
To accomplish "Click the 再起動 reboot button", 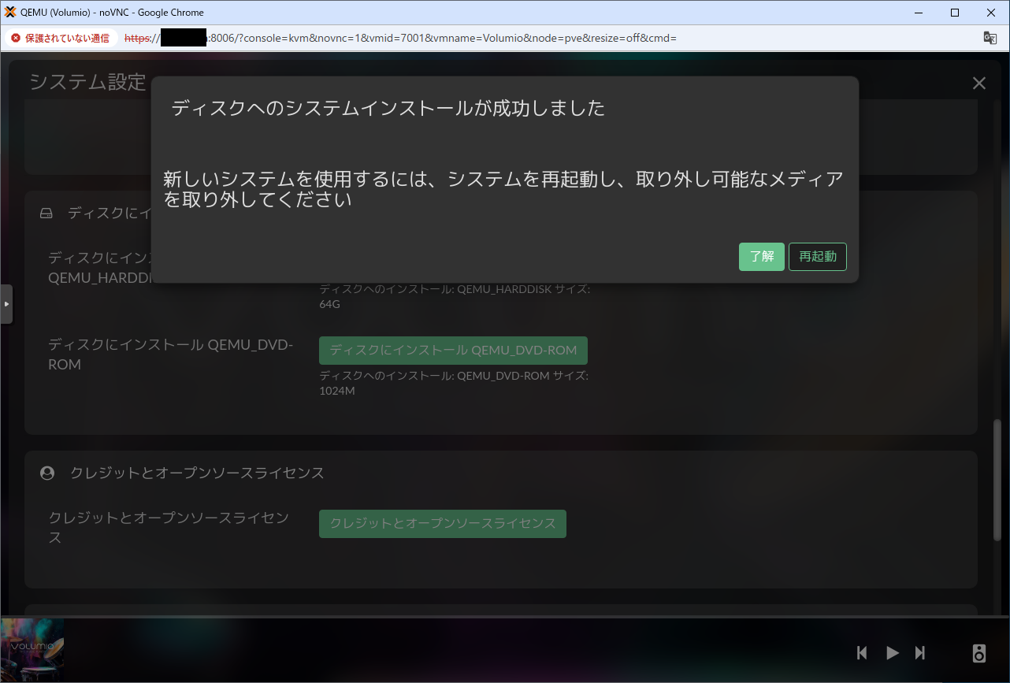I will [818, 257].
